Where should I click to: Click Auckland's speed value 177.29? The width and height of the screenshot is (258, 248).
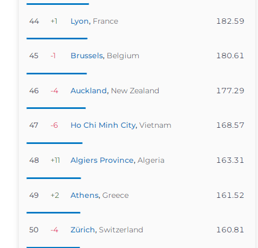pos(230,91)
